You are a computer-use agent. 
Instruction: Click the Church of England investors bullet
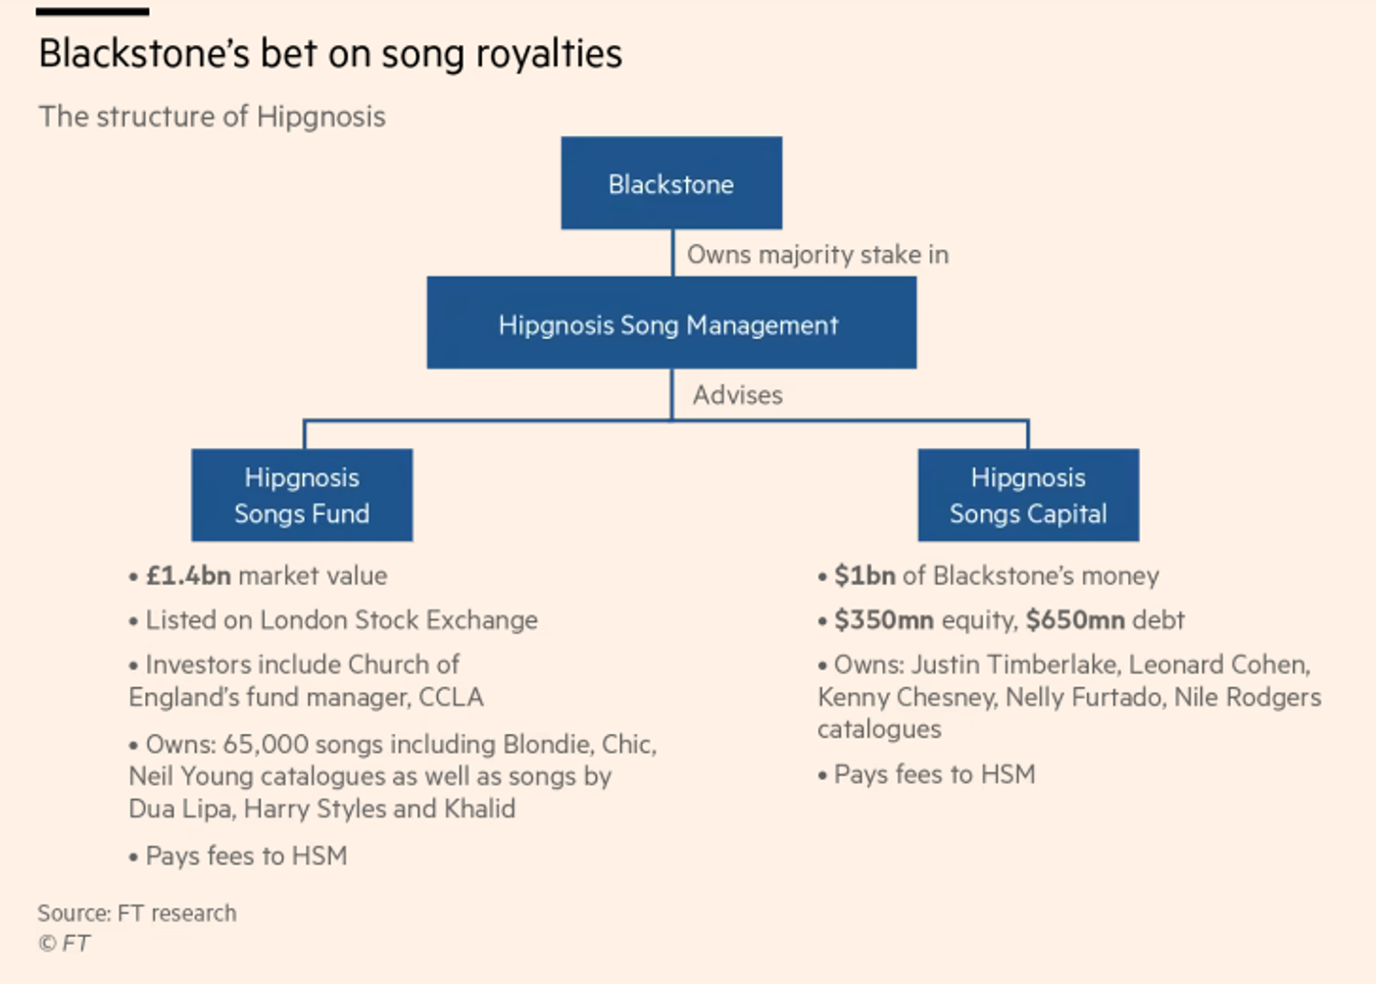(x=306, y=680)
